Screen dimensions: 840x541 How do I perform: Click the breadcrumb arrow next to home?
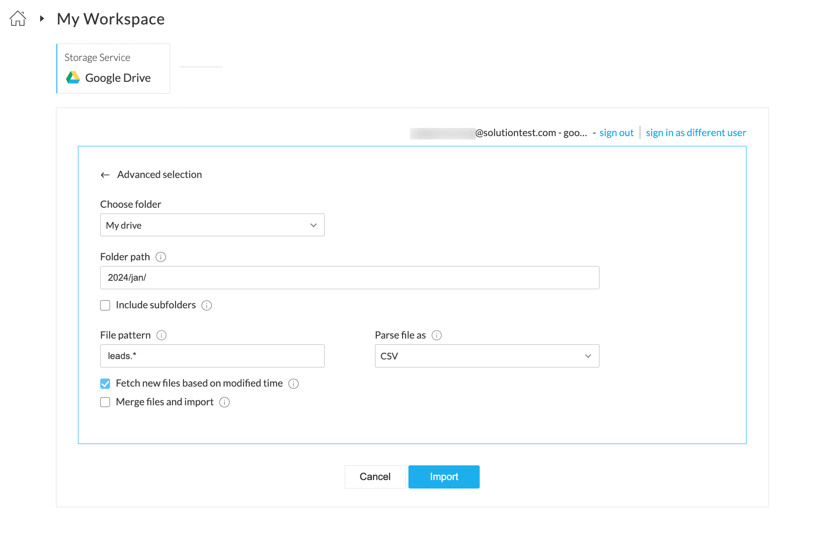(42, 19)
